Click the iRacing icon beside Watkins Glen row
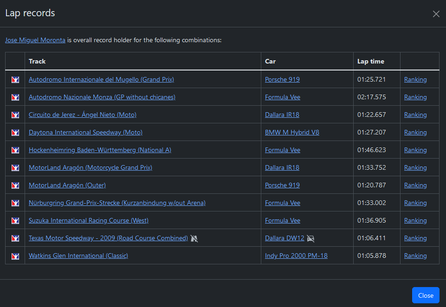This screenshot has width=446, height=307. point(15,256)
